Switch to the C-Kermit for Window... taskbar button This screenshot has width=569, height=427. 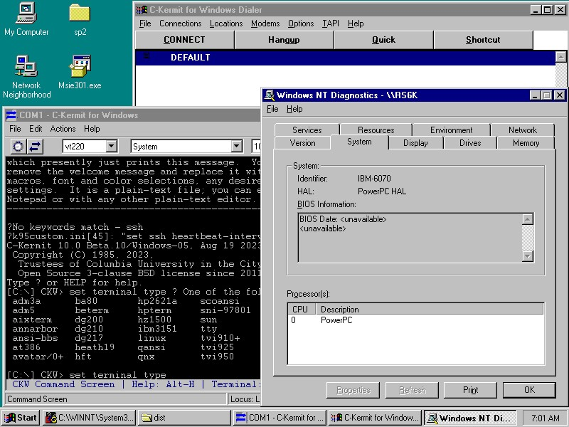point(375,418)
